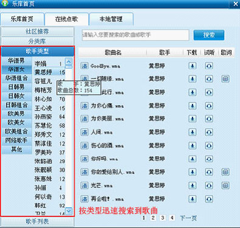240x228 pixels.
Task: Click the 下一页 next page link
Action: coord(188,218)
